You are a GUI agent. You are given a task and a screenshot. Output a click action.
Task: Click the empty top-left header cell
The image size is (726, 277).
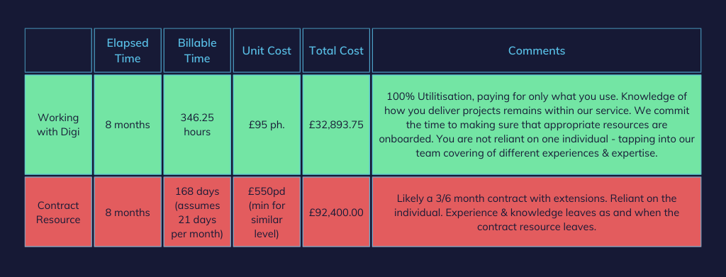pyautogui.click(x=58, y=50)
